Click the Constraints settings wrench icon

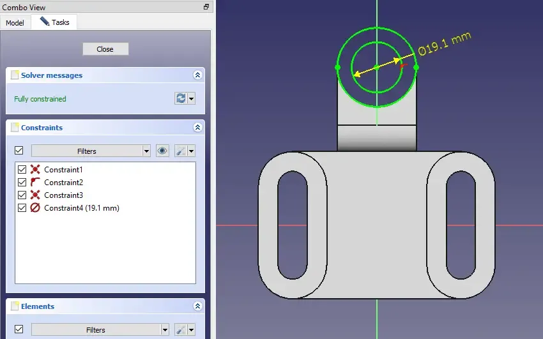click(x=180, y=151)
